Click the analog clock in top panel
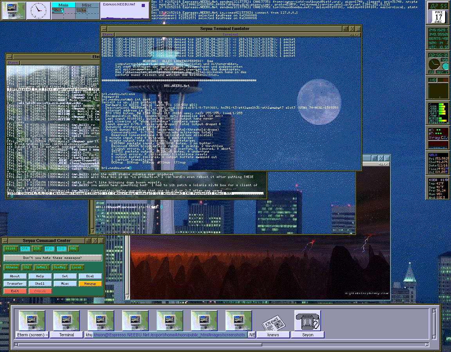This screenshot has width=451, height=352. [x=38, y=10]
